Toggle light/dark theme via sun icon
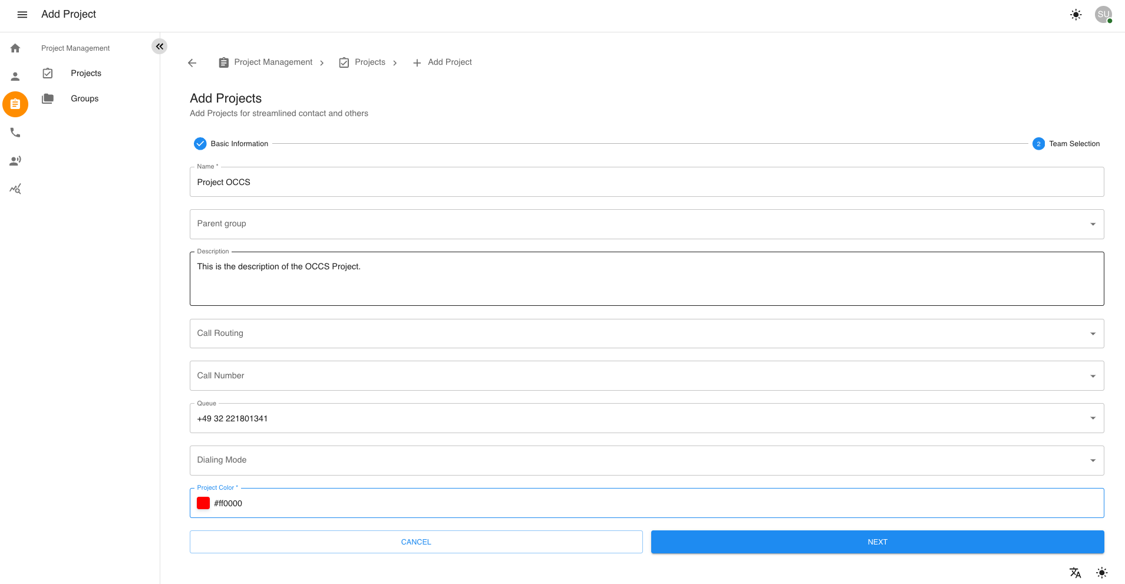1125x584 pixels. point(1075,14)
